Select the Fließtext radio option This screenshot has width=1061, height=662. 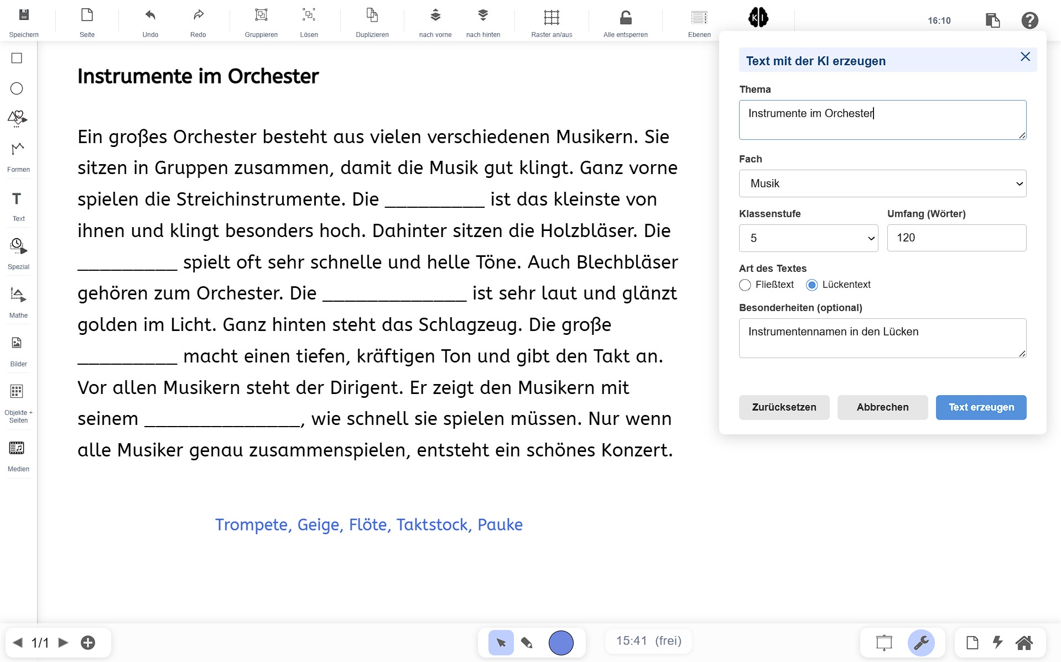tap(745, 285)
